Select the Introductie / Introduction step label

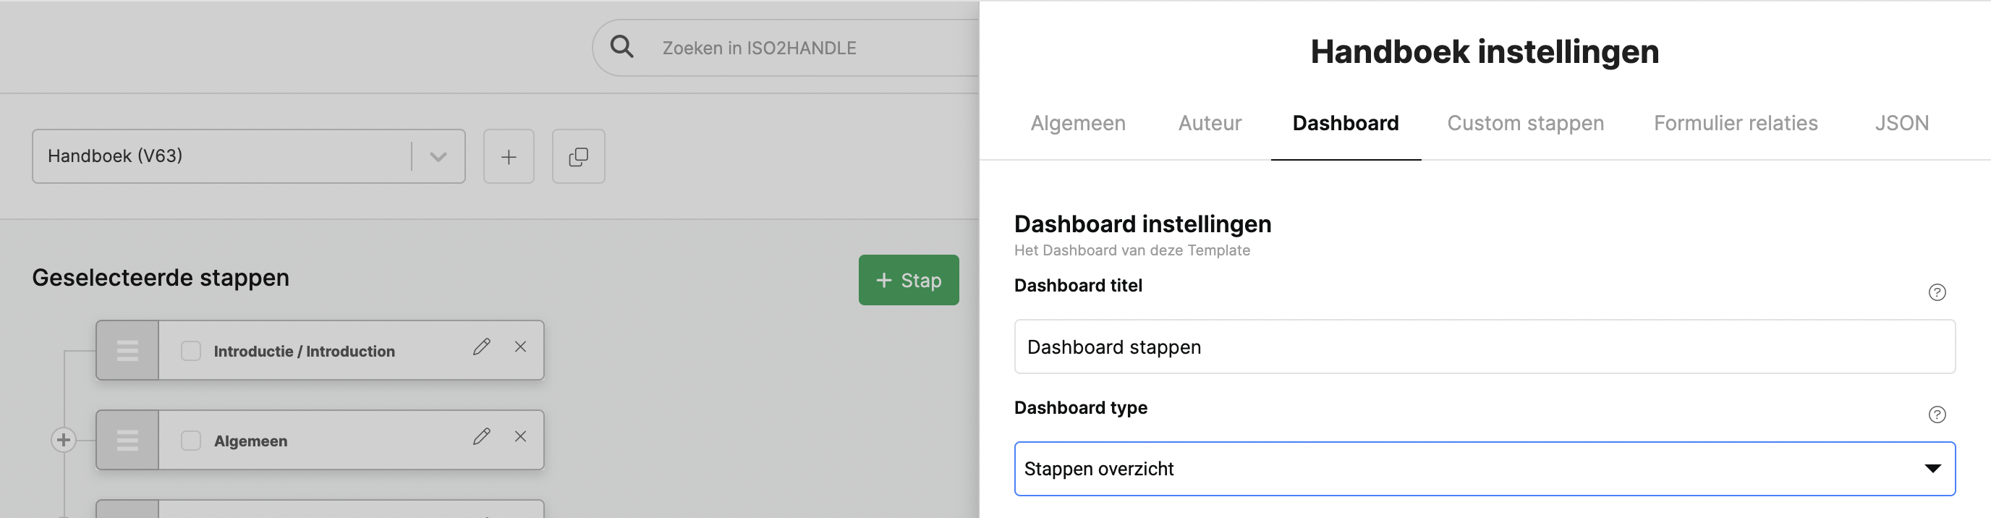click(305, 351)
